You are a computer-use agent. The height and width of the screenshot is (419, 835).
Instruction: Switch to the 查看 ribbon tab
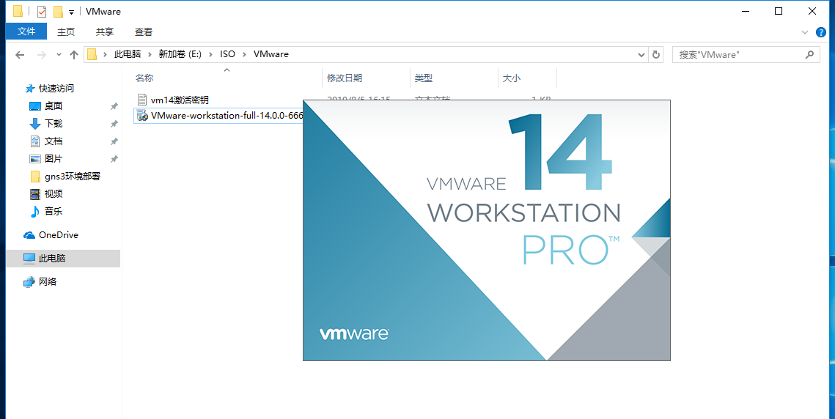pyautogui.click(x=143, y=32)
